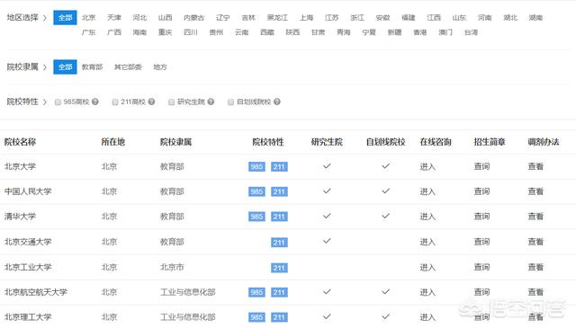Image resolution: width=576 pixels, height=328 pixels.
Task: Filter region by 天津
Action: tap(114, 18)
